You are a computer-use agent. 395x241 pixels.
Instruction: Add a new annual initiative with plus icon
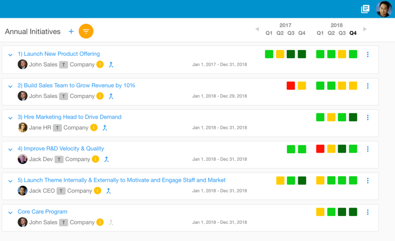tap(71, 31)
